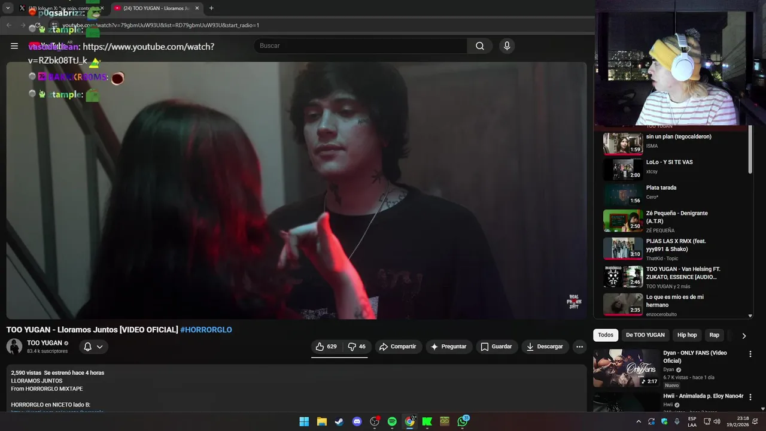Click the Compartir share button
The height and width of the screenshot is (431, 766).
398,347
